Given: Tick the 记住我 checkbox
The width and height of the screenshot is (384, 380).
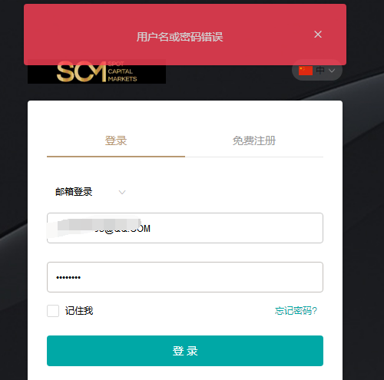Looking at the screenshot, I should (53, 311).
